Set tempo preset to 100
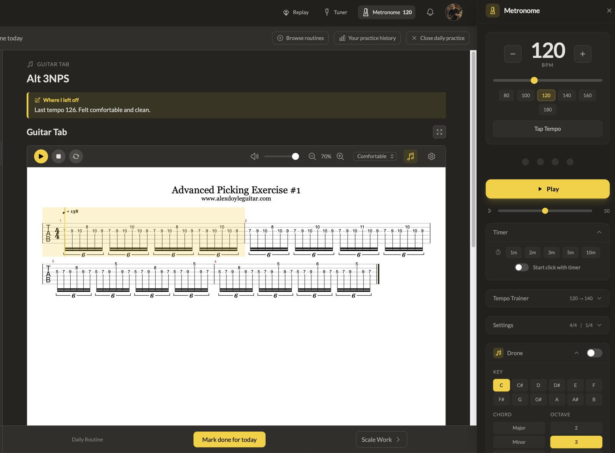This screenshot has height=453, width=615. point(526,95)
